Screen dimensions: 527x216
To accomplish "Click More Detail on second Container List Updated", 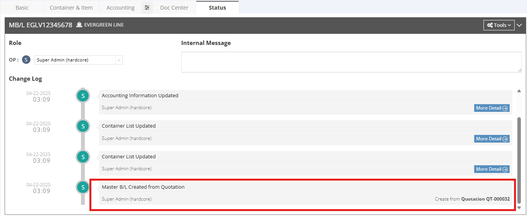I will click(x=492, y=169).
